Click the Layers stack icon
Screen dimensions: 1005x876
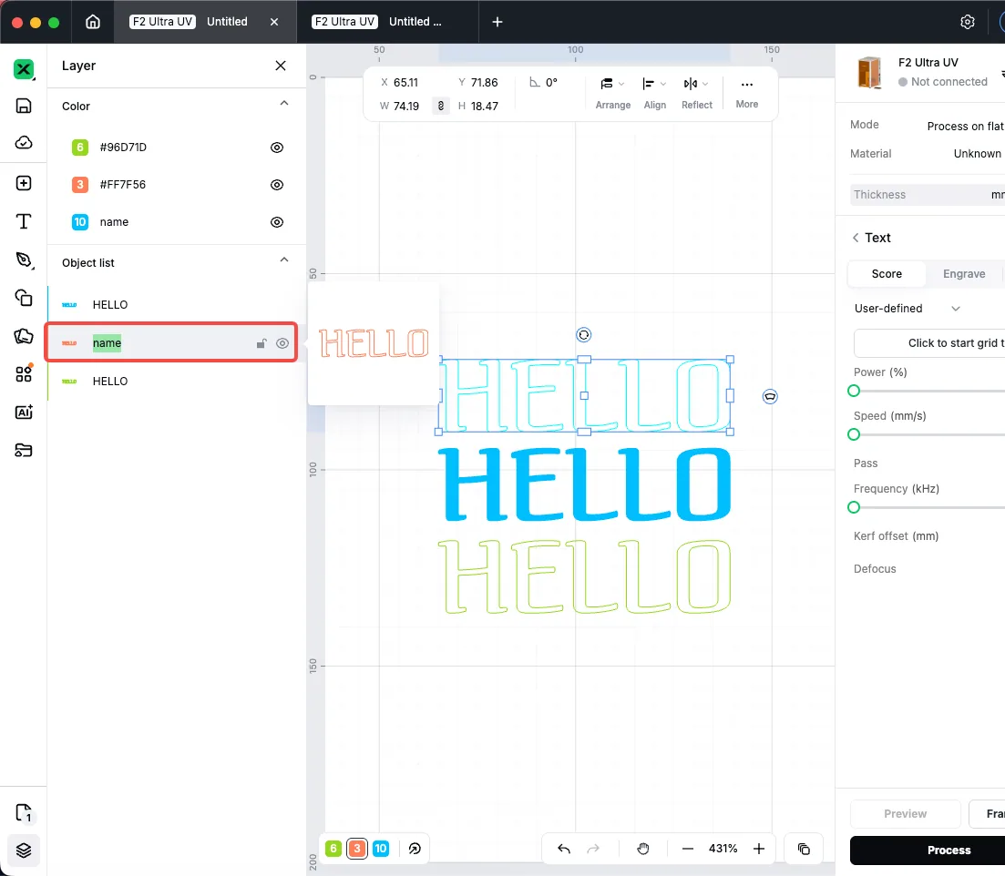point(24,851)
